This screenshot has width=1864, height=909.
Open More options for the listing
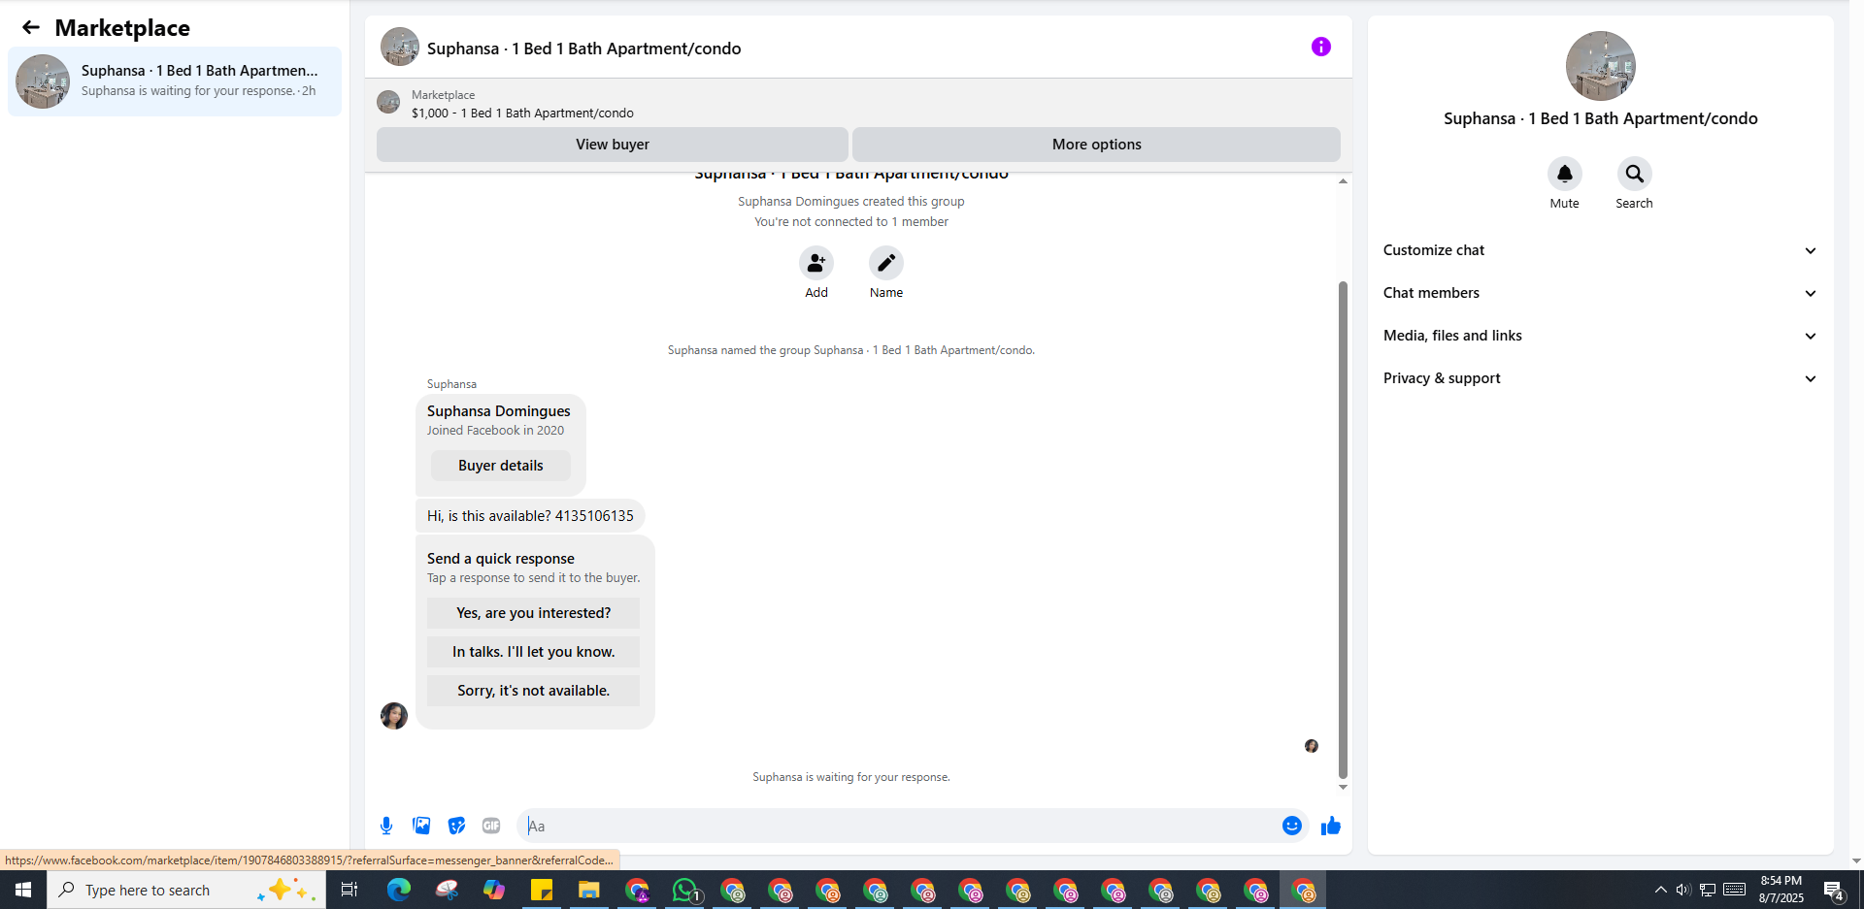tap(1097, 145)
